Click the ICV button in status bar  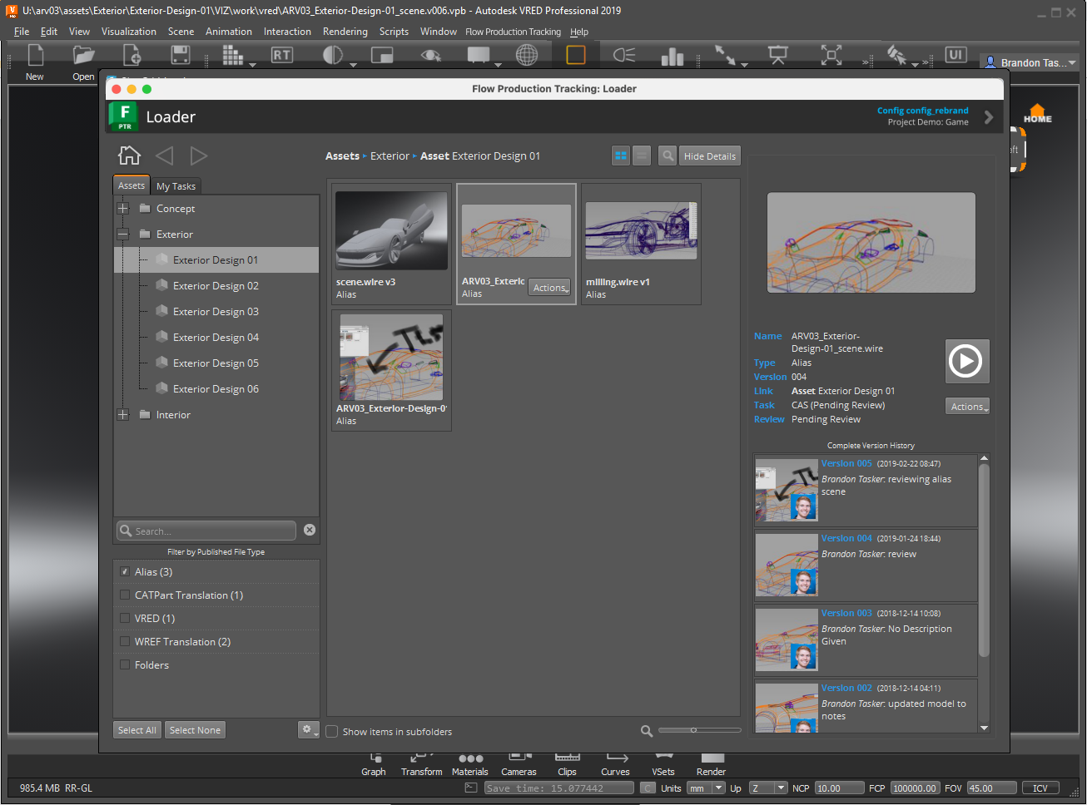tap(1040, 788)
